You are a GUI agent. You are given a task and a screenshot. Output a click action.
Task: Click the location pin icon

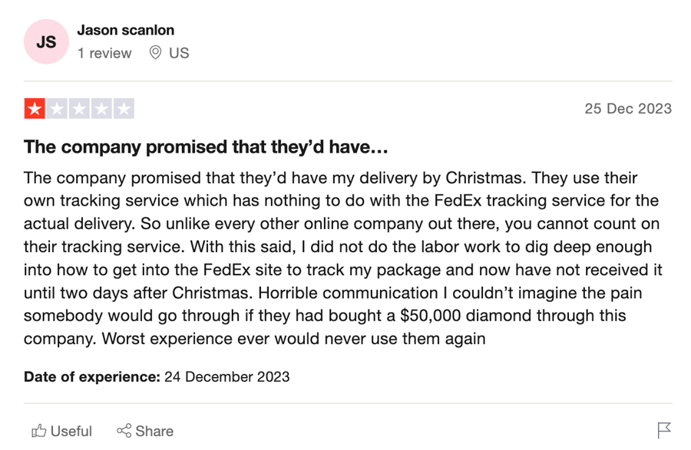point(155,52)
